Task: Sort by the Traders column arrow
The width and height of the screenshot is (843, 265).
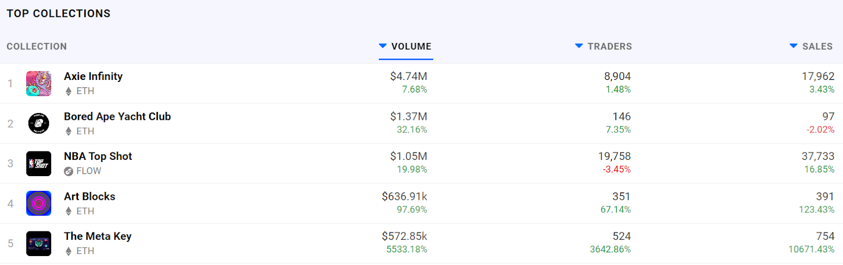Action: 579,46
